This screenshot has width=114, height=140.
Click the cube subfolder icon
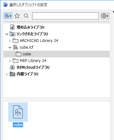point(19,54)
